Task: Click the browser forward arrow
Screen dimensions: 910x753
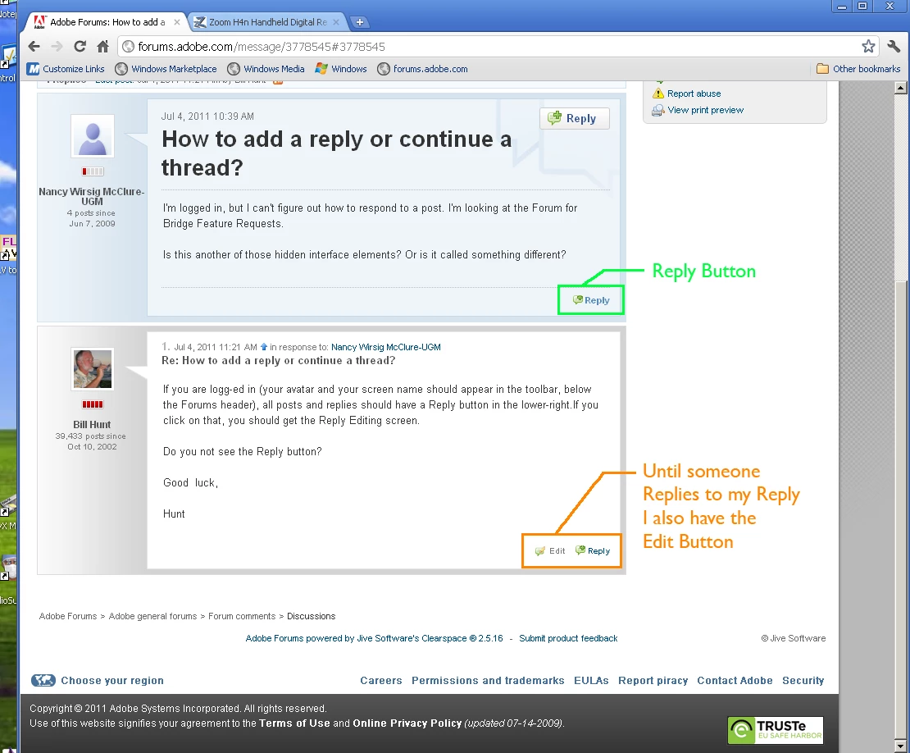Action: pos(57,47)
